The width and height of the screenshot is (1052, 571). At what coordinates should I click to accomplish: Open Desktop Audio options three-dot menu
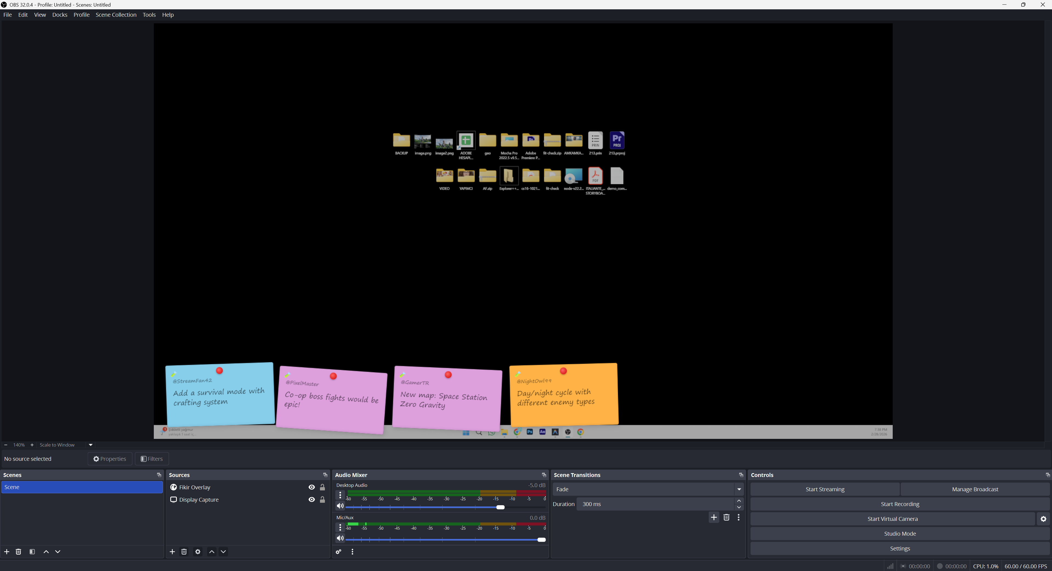(x=340, y=495)
